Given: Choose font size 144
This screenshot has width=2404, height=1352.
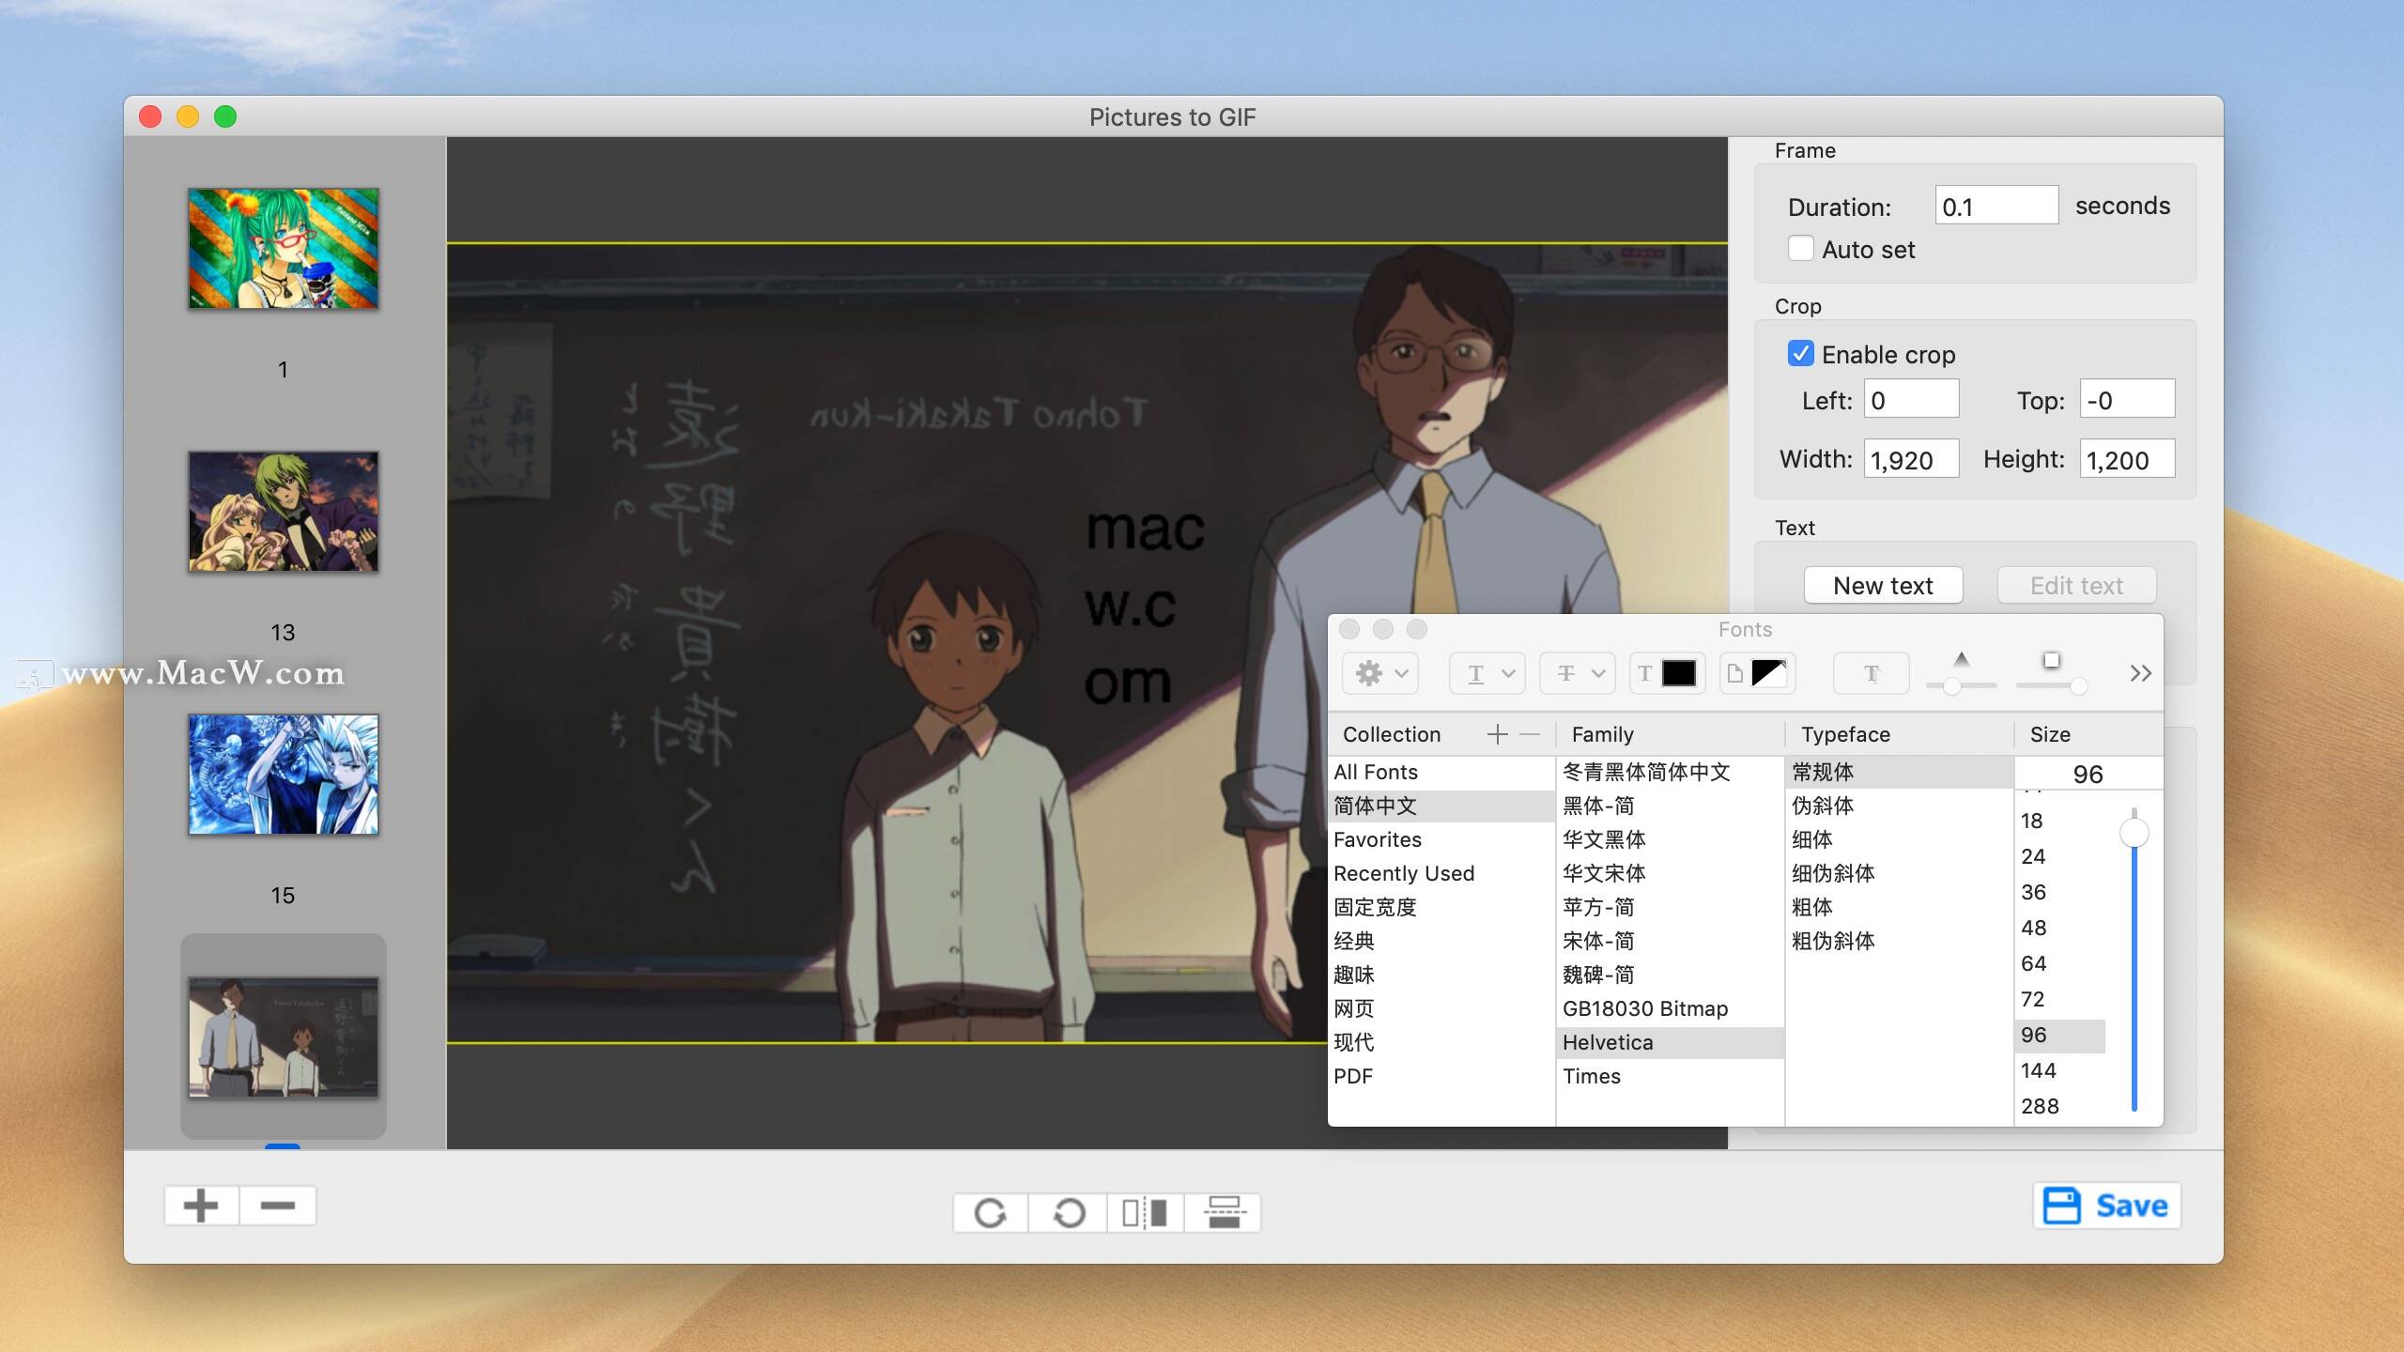Looking at the screenshot, I should click(x=2060, y=1070).
